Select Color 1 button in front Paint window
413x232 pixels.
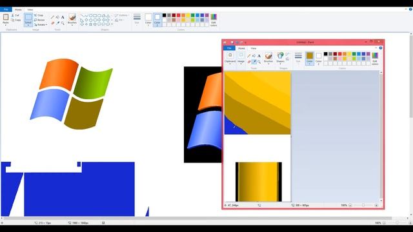pos(310,59)
